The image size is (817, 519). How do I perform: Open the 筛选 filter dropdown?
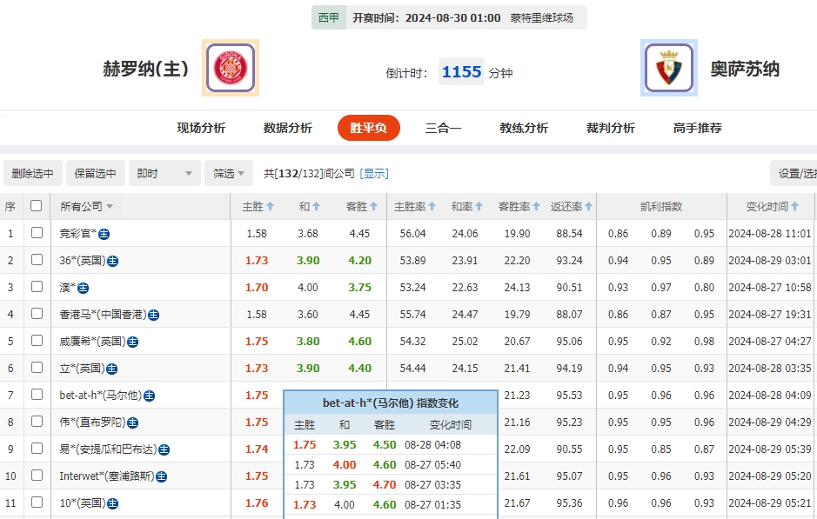coord(227,173)
